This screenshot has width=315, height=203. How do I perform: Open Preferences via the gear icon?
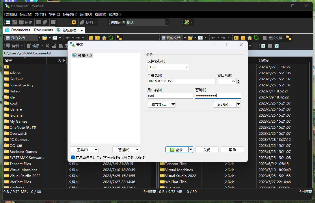coord(74,22)
